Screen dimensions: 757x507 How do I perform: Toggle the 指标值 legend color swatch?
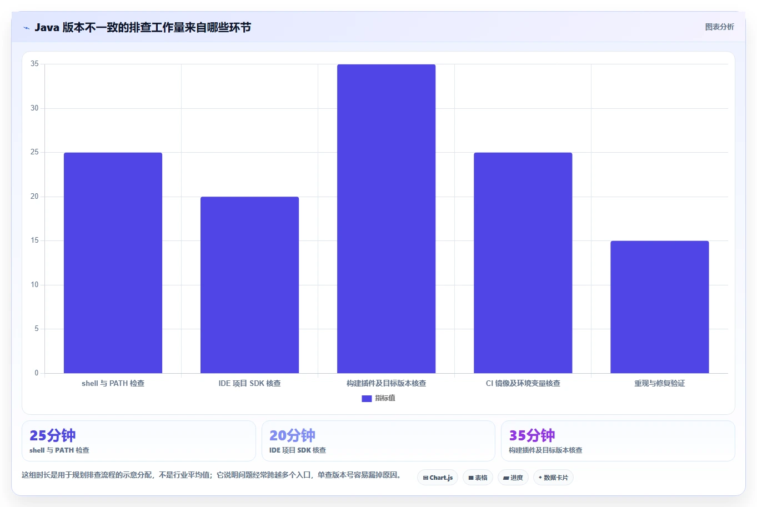click(367, 398)
